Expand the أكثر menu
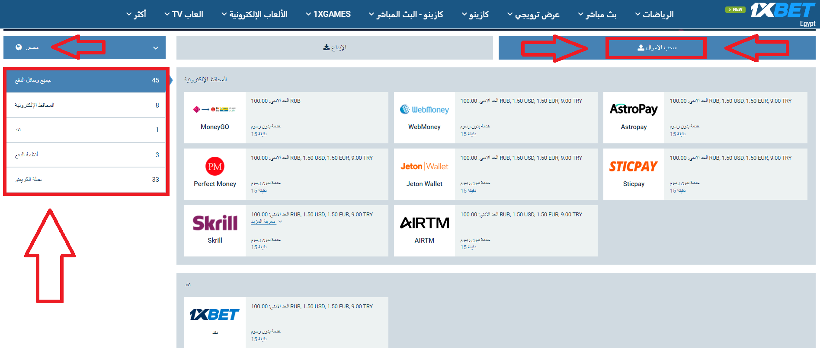The width and height of the screenshot is (820, 348). point(136,14)
